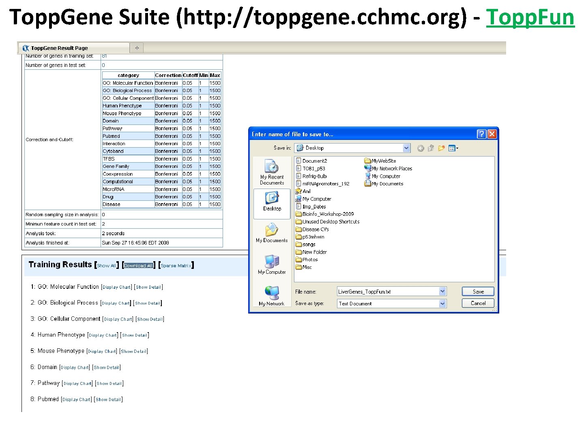The image size is (584, 438).
Task: Display Chart for GO: Molecular Function
Action: tap(116, 287)
